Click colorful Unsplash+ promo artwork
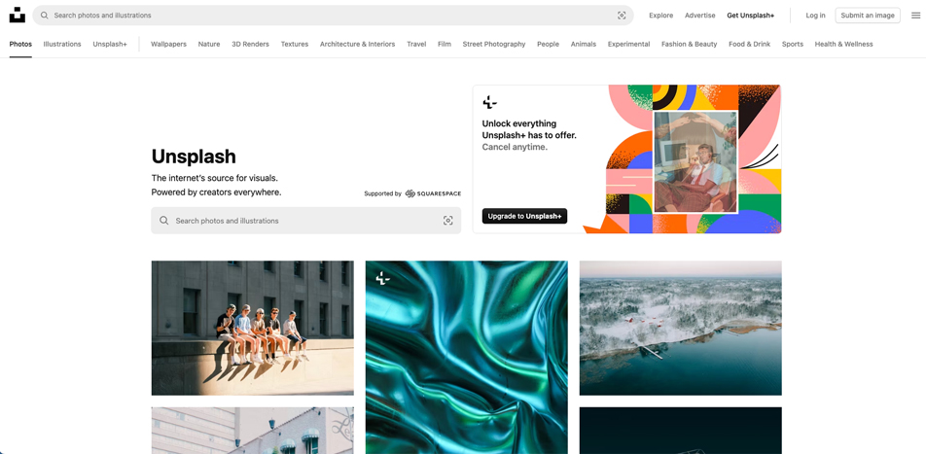The width and height of the screenshot is (926, 454). click(x=683, y=158)
